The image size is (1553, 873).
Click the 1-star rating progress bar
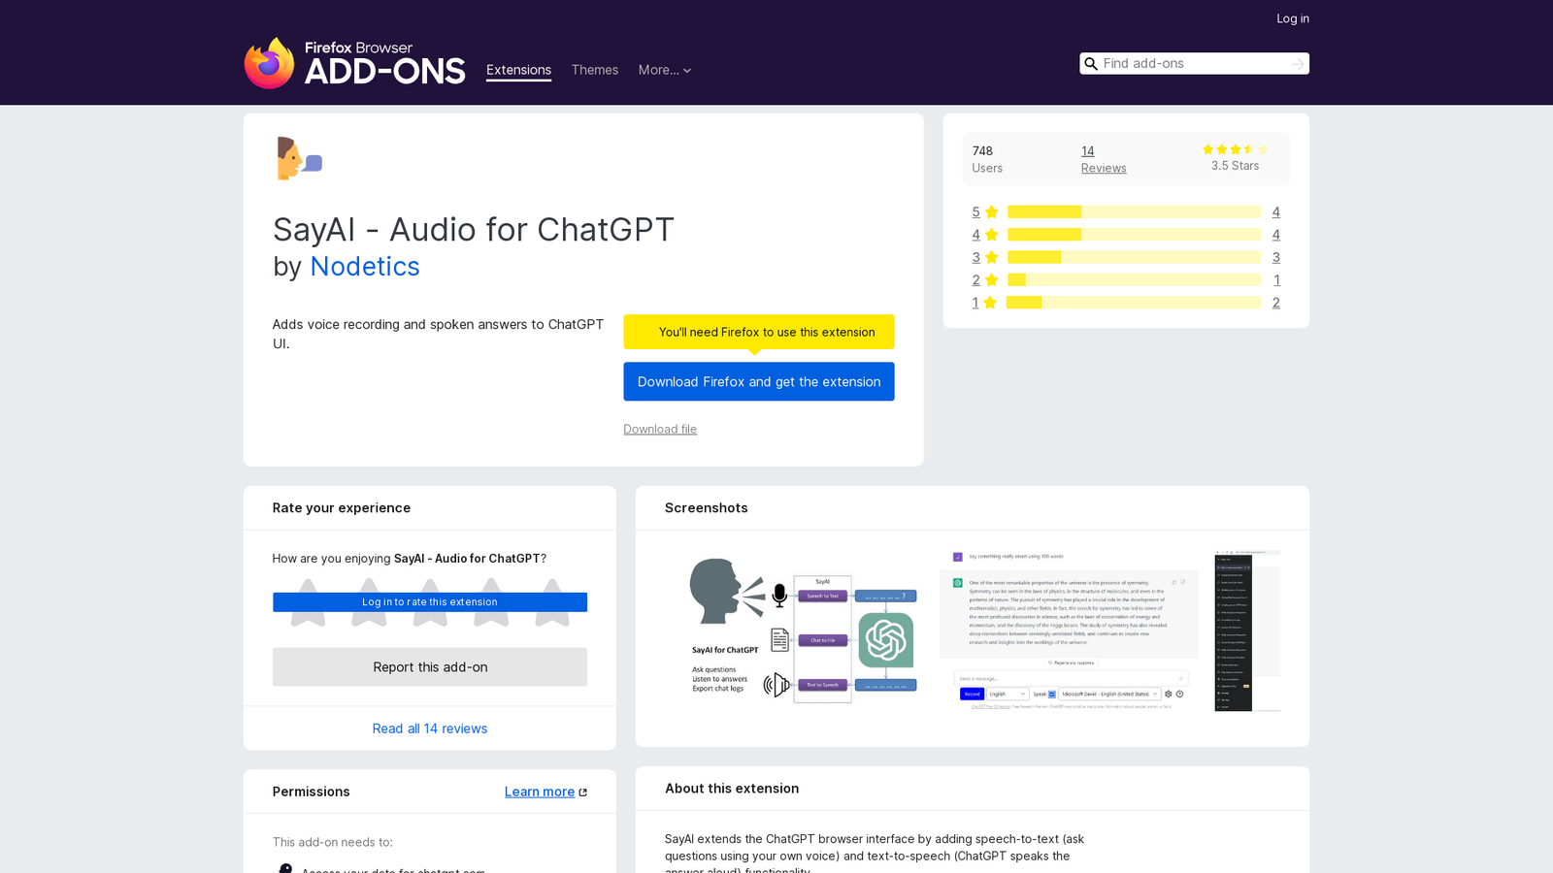pos(1134,303)
